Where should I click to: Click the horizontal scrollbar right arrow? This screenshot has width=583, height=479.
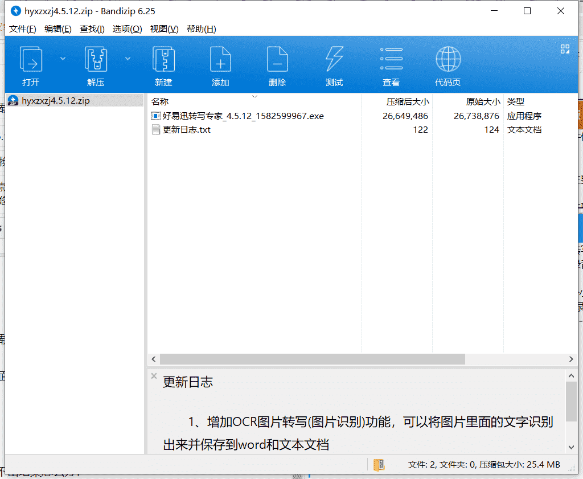571,359
